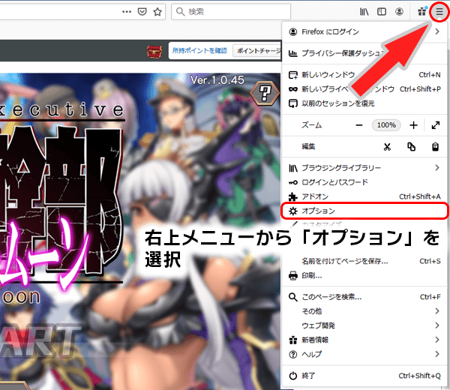Expand the 新着情報 chevron arrow
Image resolution: width=450 pixels, height=390 pixels.
pos(437,340)
